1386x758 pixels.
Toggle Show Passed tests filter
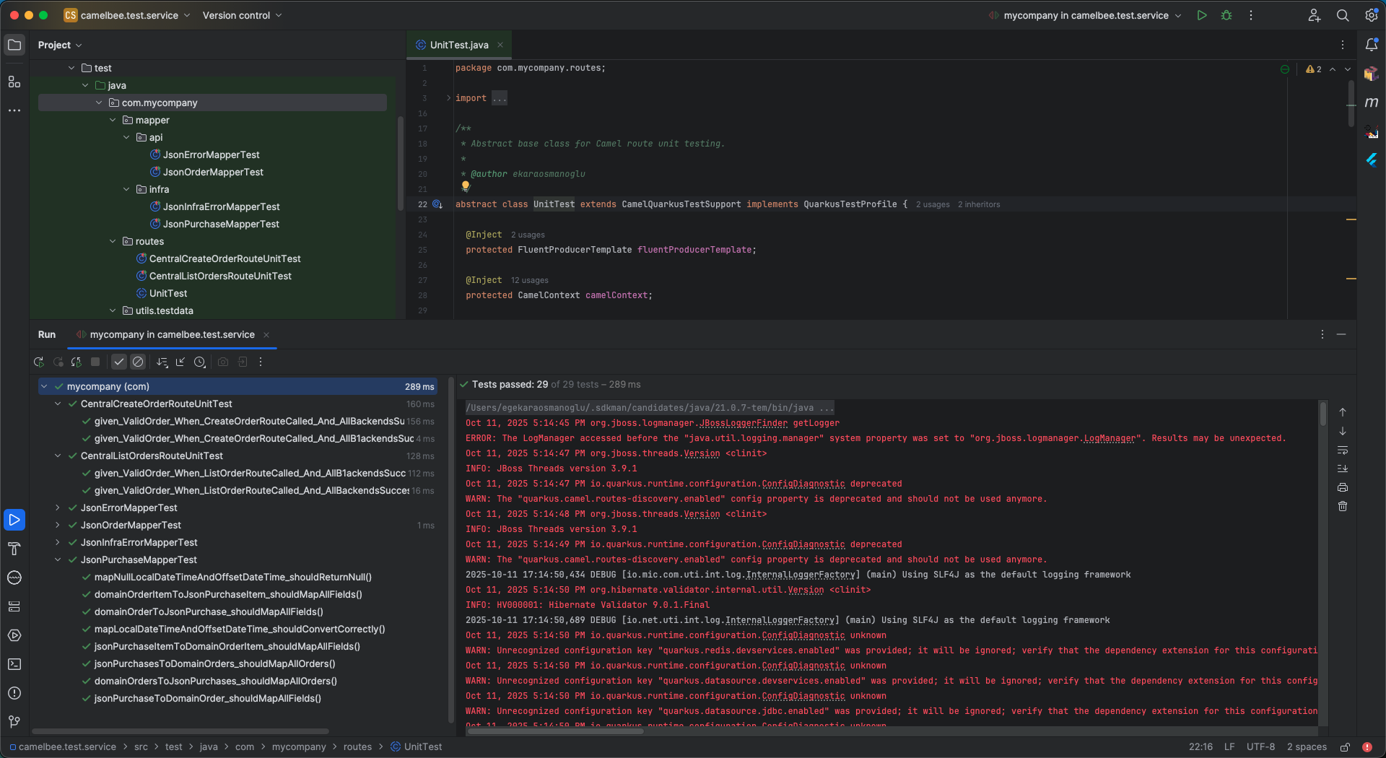point(119,362)
